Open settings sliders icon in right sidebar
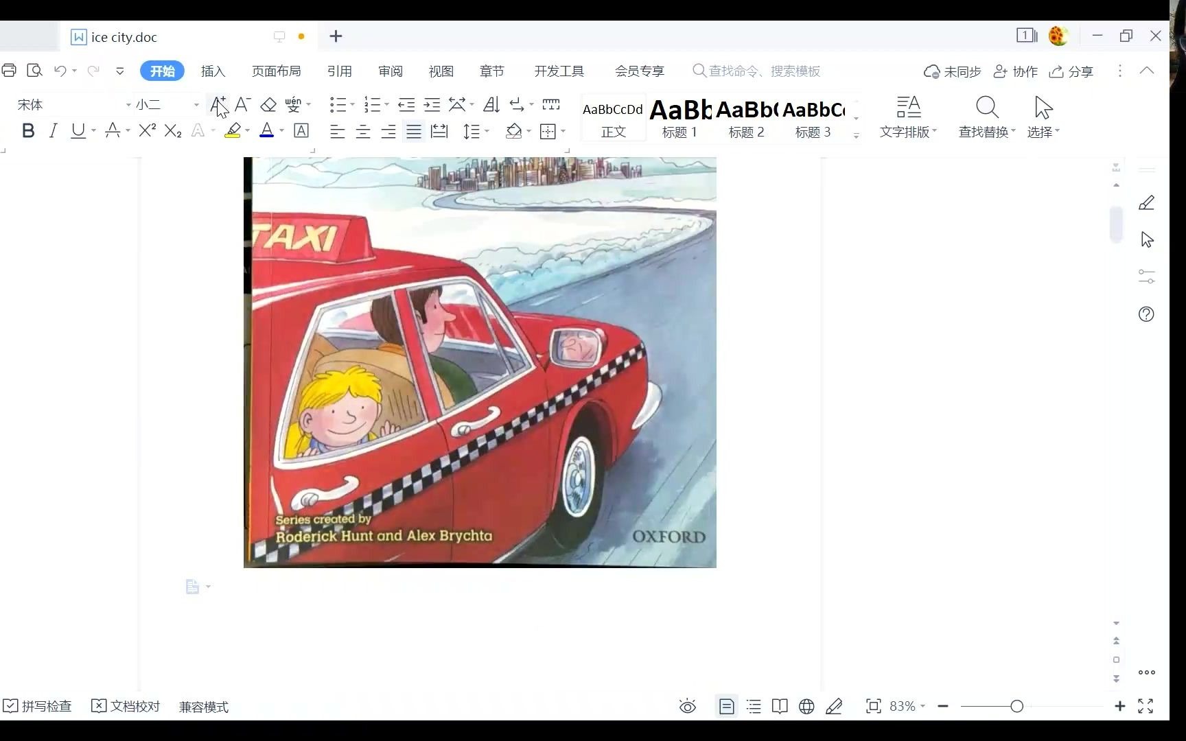 pyautogui.click(x=1146, y=277)
